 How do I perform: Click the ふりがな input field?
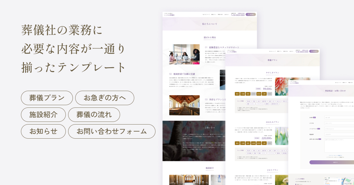coord(339,123)
